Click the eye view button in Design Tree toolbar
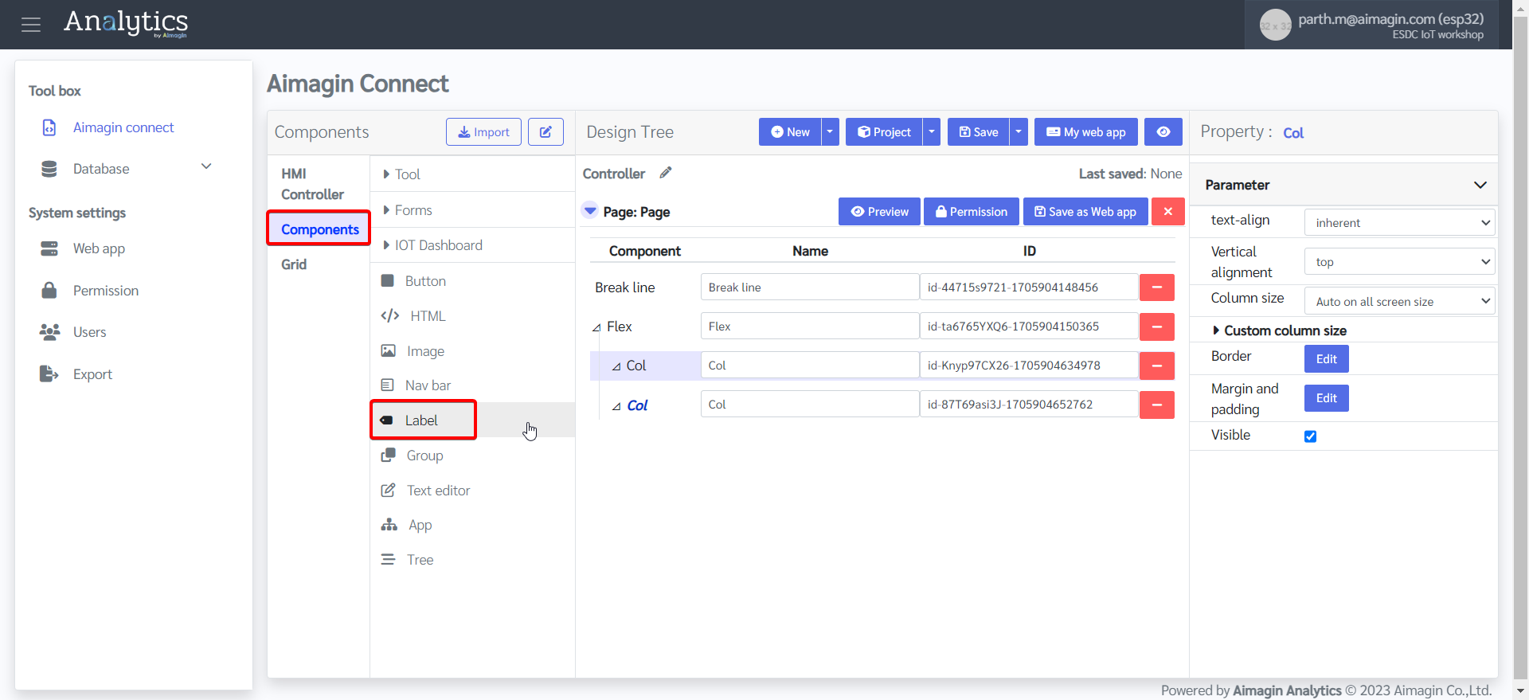Image resolution: width=1529 pixels, height=700 pixels. coord(1163,132)
